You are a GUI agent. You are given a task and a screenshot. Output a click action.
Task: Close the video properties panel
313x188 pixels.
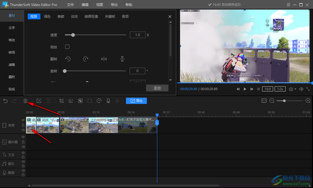pyautogui.click(x=170, y=16)
